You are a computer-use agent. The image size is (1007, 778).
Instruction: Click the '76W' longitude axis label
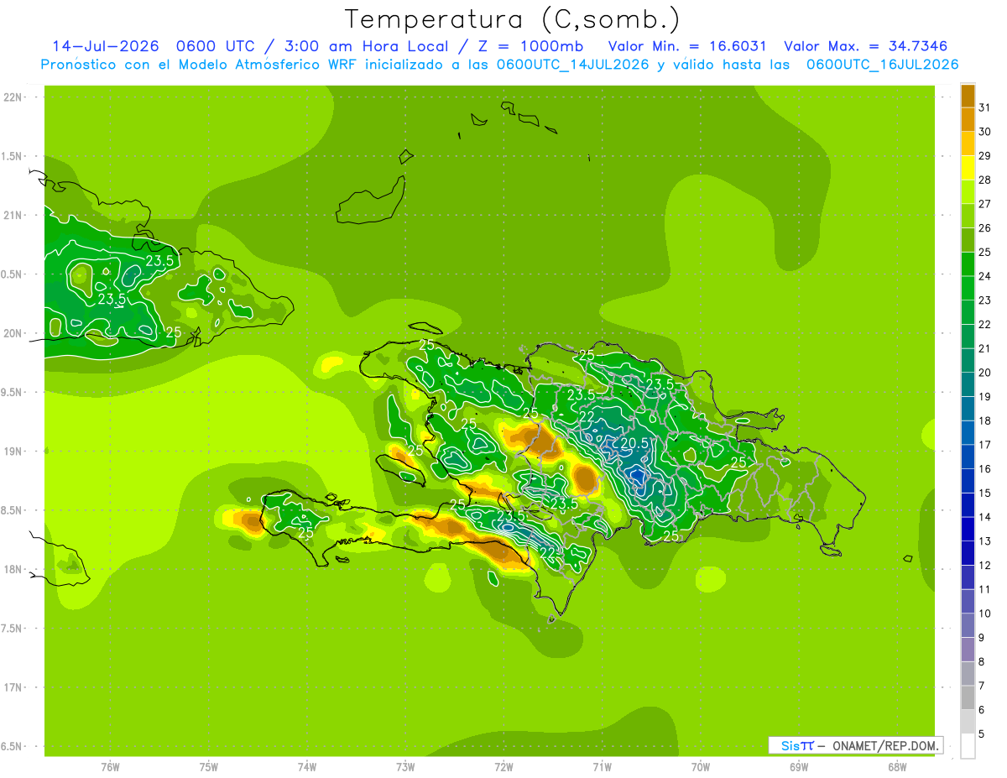110,767
